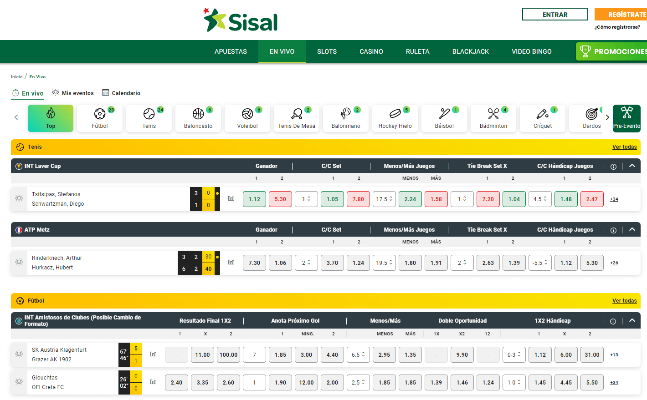Open the 17.5 games line dropdown
This screenshot has width=647, height=400.
(x=384, y=199)
